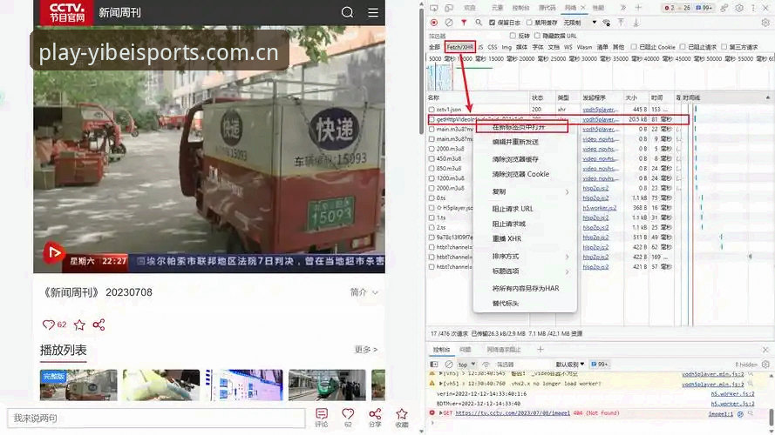Viewport: 775px width, 435px height.
Task: Click the plus icon to add DevTools tab
Action: coord(638,8)
